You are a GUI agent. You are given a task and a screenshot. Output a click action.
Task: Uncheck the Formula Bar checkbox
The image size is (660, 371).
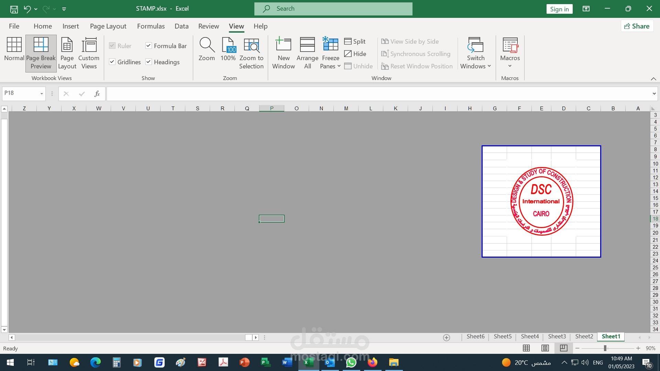(x=148, y=46)
